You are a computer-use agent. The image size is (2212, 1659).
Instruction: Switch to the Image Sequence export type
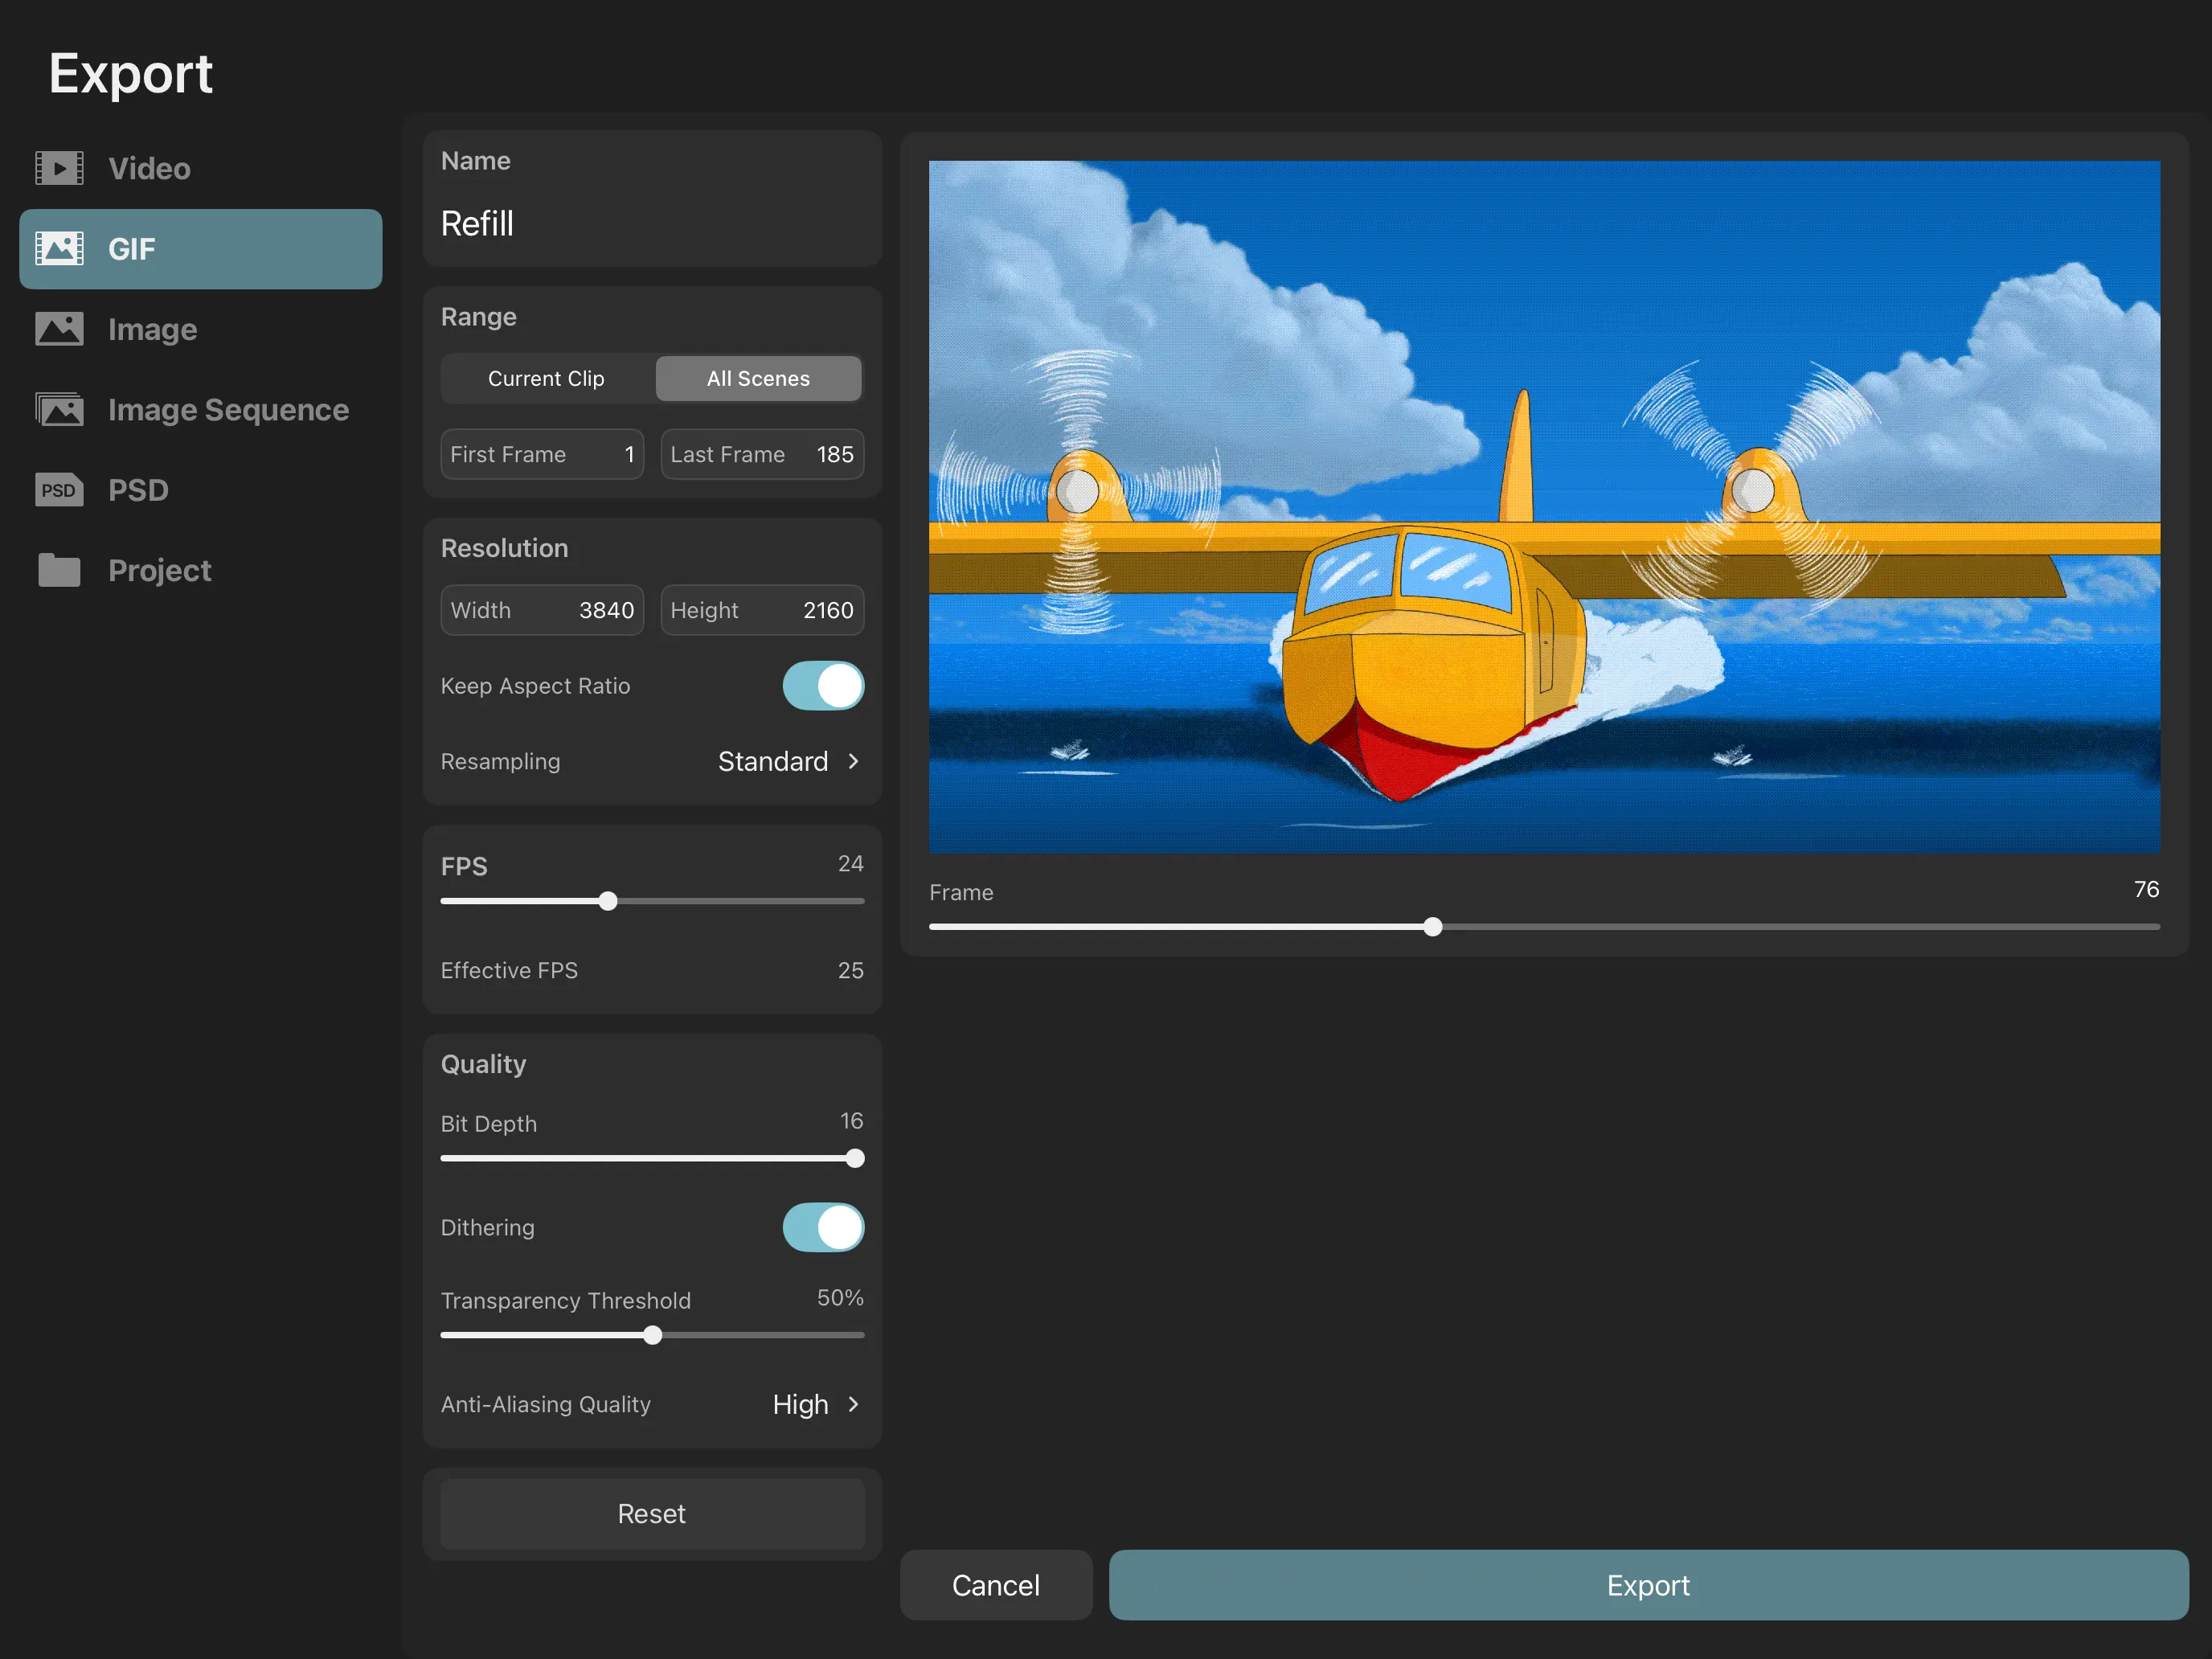pyautogui.click(x=228, y=409)
